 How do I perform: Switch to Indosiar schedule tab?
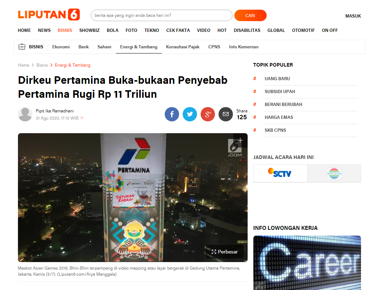[334, 173]
